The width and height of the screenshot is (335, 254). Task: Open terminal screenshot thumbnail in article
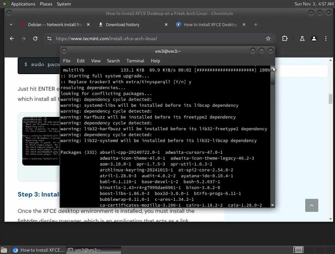click(41, 141)
